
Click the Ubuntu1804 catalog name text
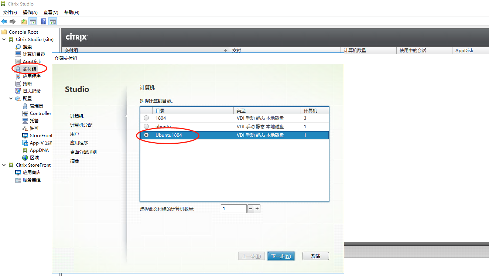pos(169,135)
